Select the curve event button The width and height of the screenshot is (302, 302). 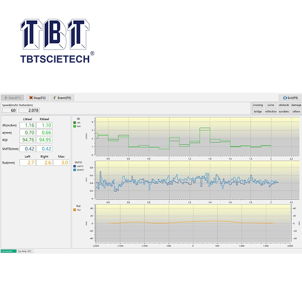point(271,105)
